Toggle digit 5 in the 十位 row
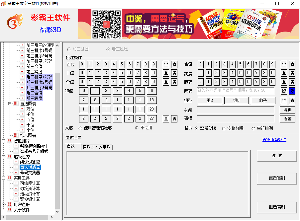The image size is (300, 221). (122, 73)
